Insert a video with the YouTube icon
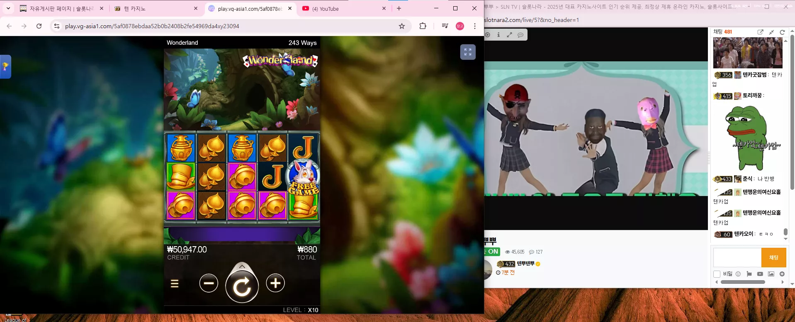 760,274
